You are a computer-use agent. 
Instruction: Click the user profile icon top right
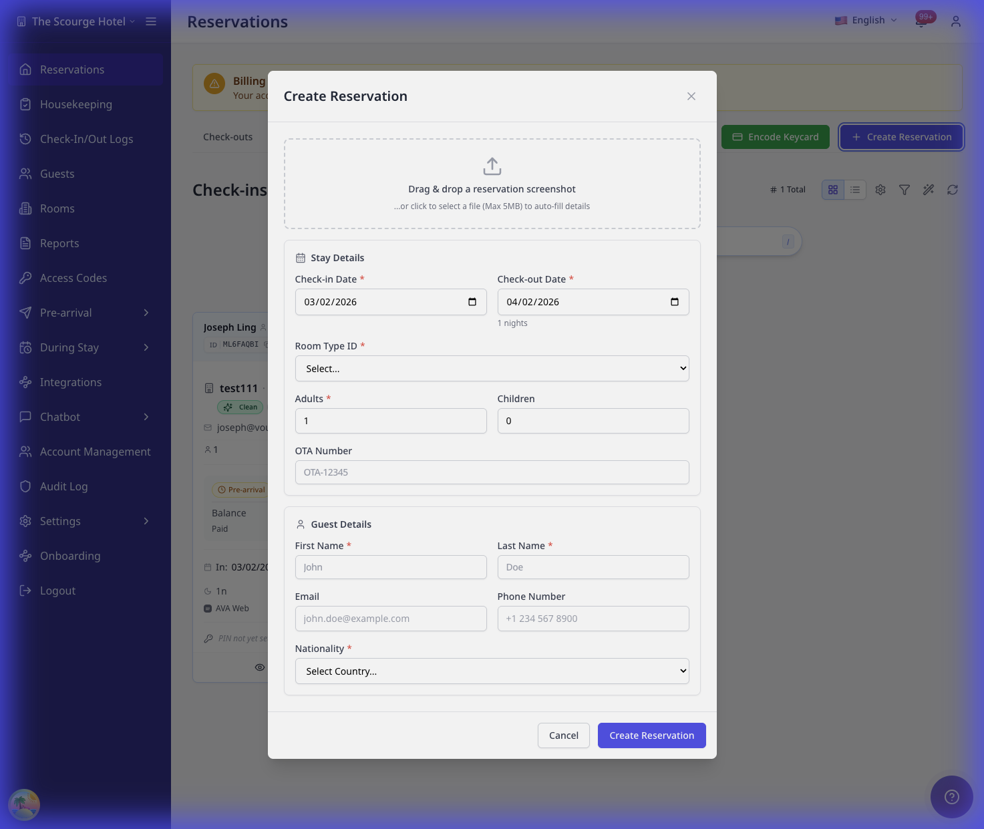[x=955, y=21]
